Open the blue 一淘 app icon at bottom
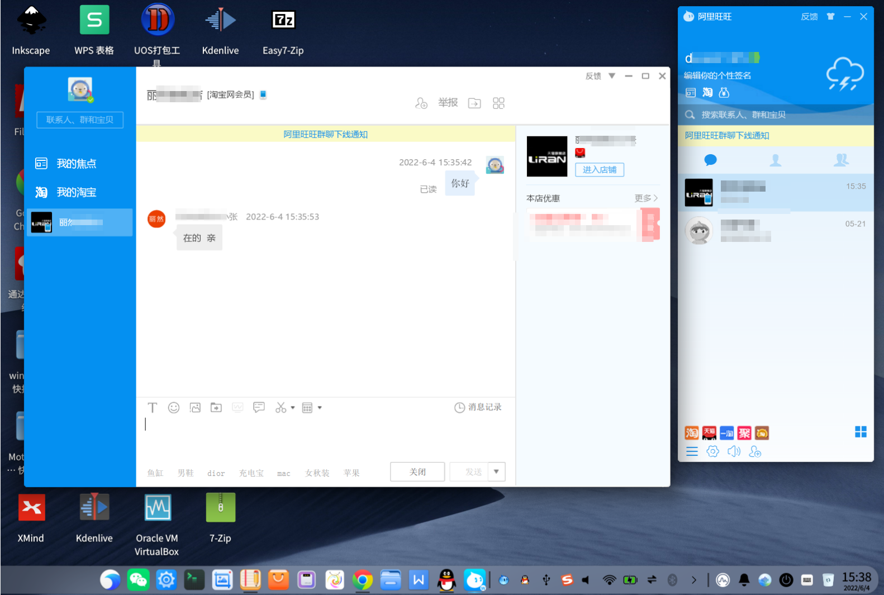The width and height of the screenshot is (884, 595). coord(727,433)
